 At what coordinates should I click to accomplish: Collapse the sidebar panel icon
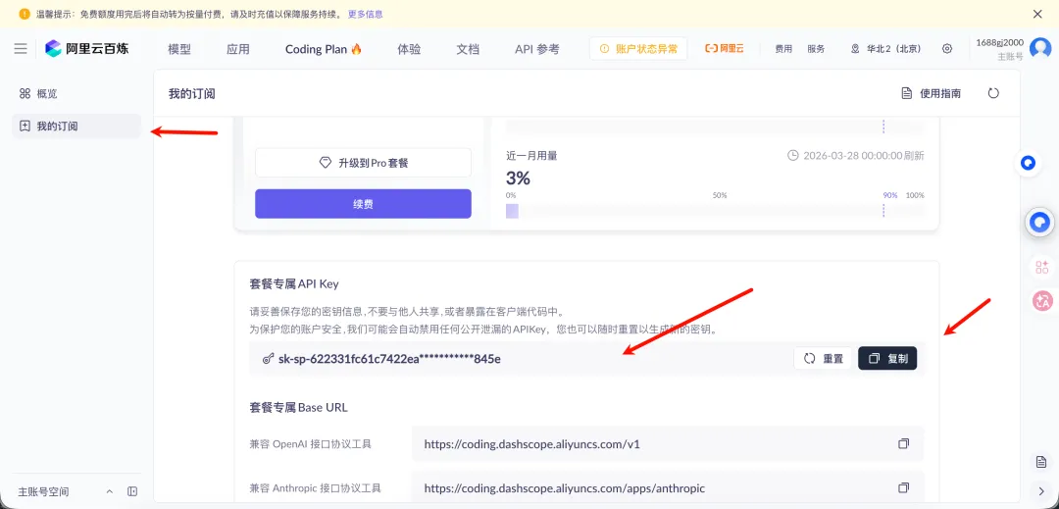(x=132, y=491)
